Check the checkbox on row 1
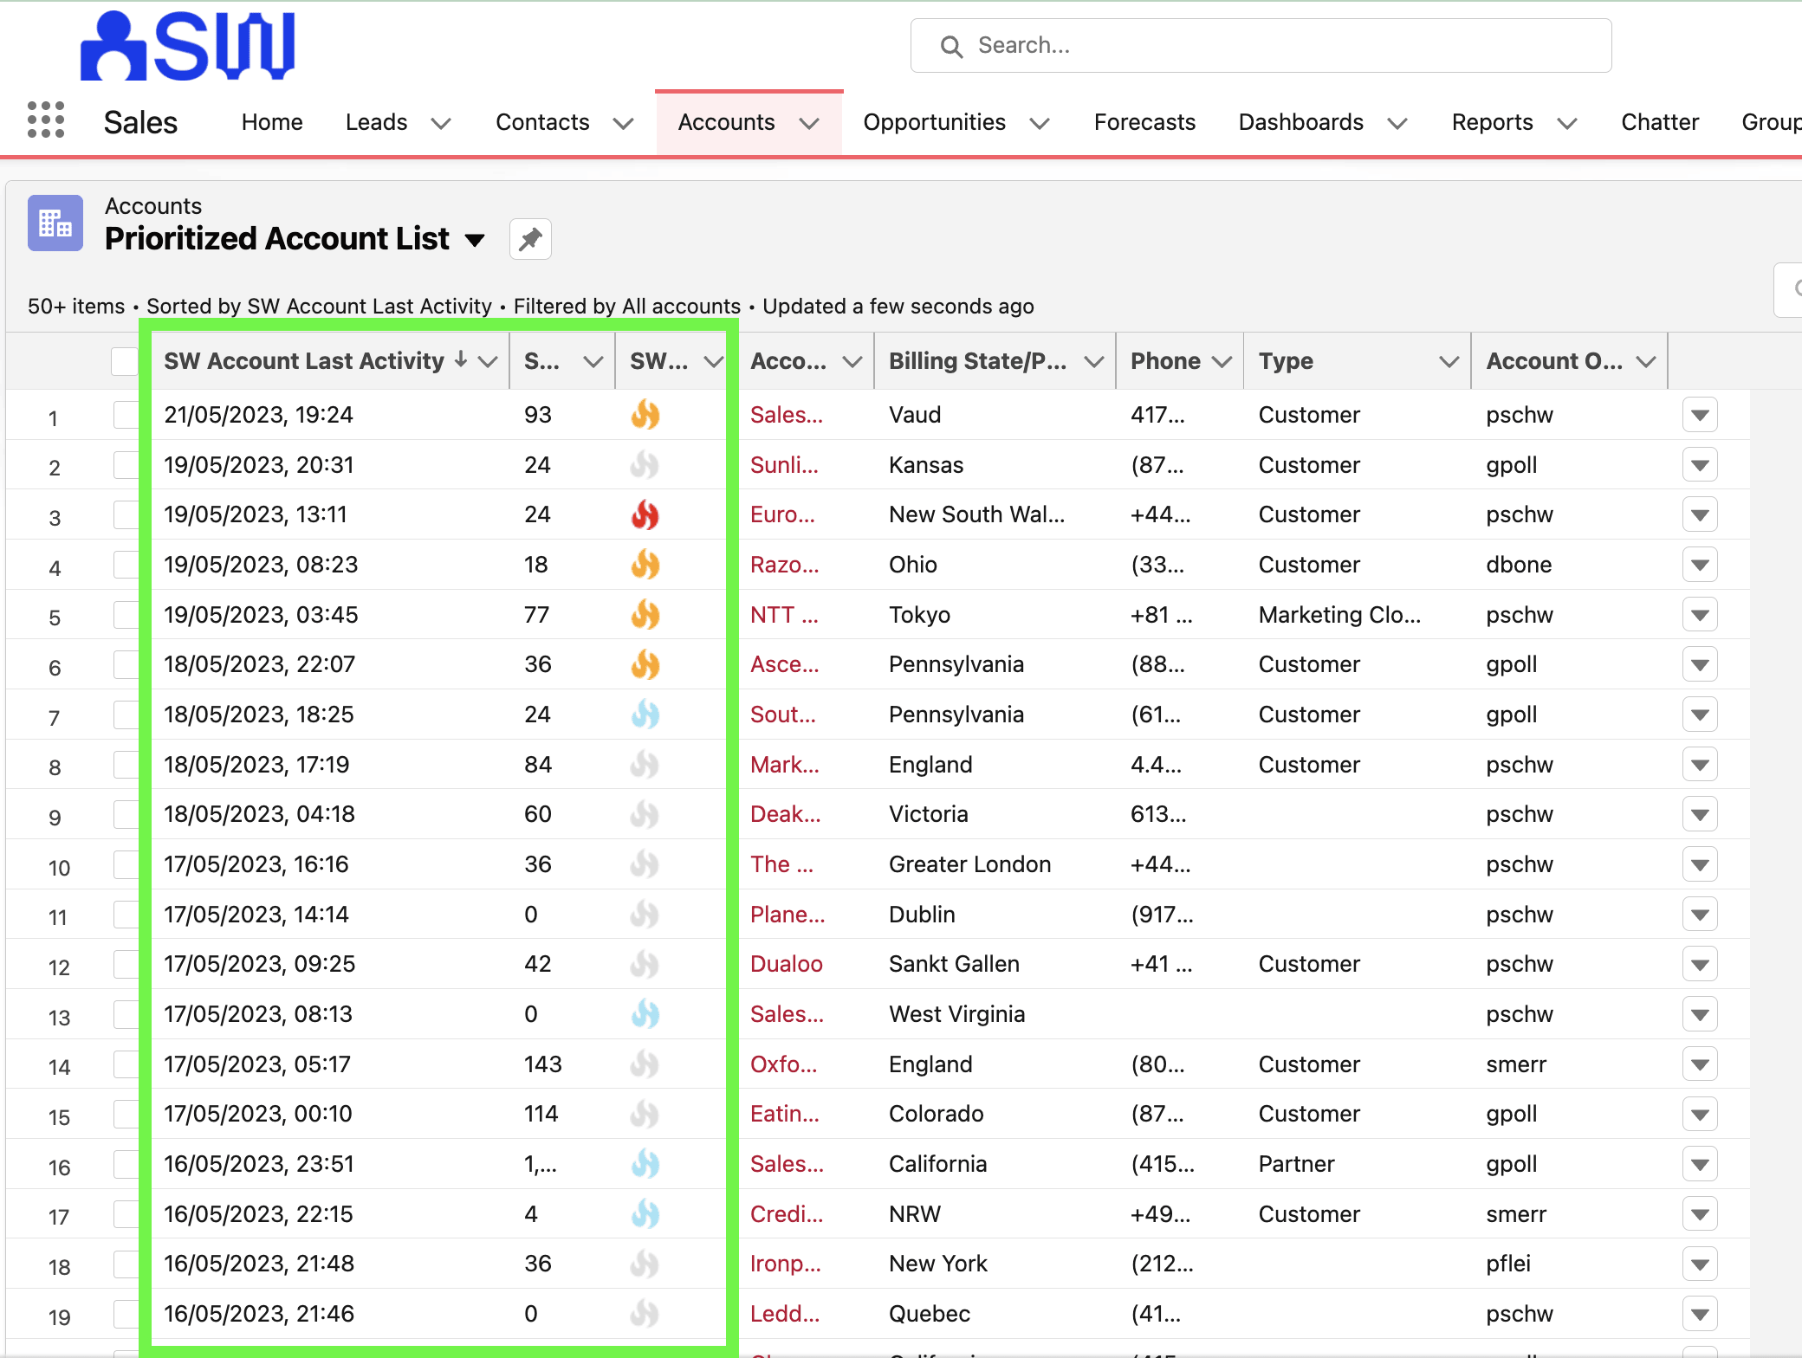 tap(124, 414)
